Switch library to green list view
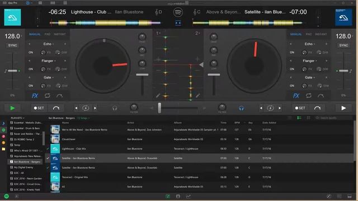Screen dimensions: 358x201 [299, 118]
